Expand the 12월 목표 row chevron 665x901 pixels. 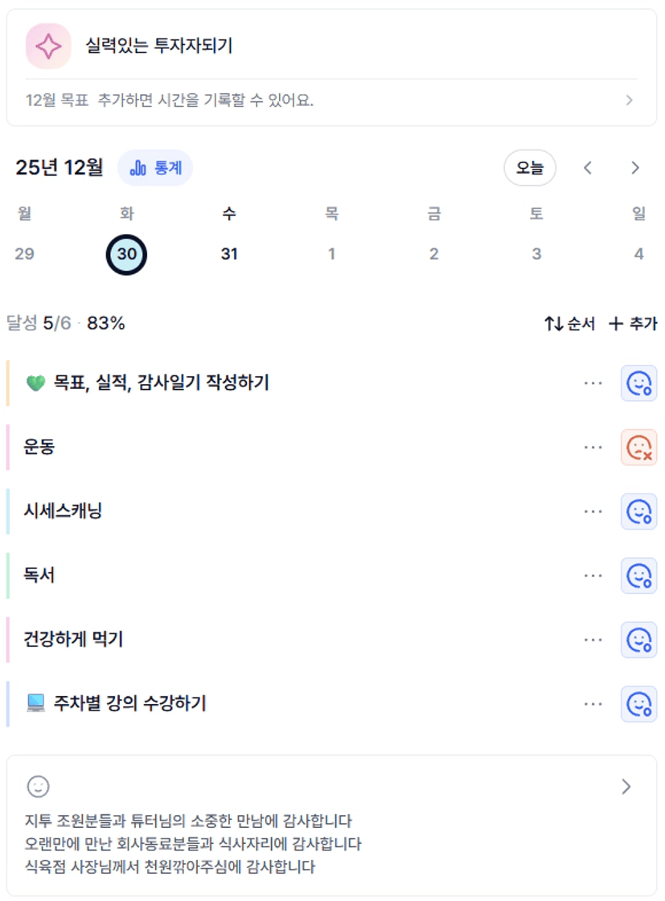[629, 100]
